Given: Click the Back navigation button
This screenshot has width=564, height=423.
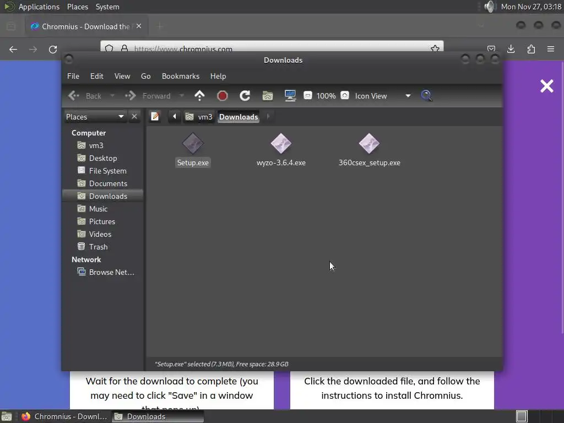Looking at the screenshot, I should tap(85, 96).
